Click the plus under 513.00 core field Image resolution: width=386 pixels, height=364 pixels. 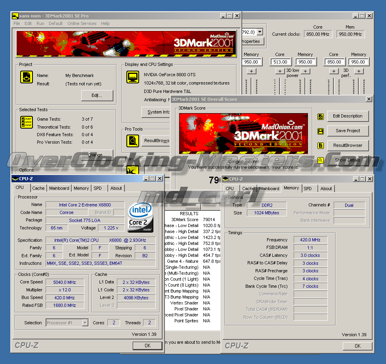pyautogui.click(x=280, y=71)
